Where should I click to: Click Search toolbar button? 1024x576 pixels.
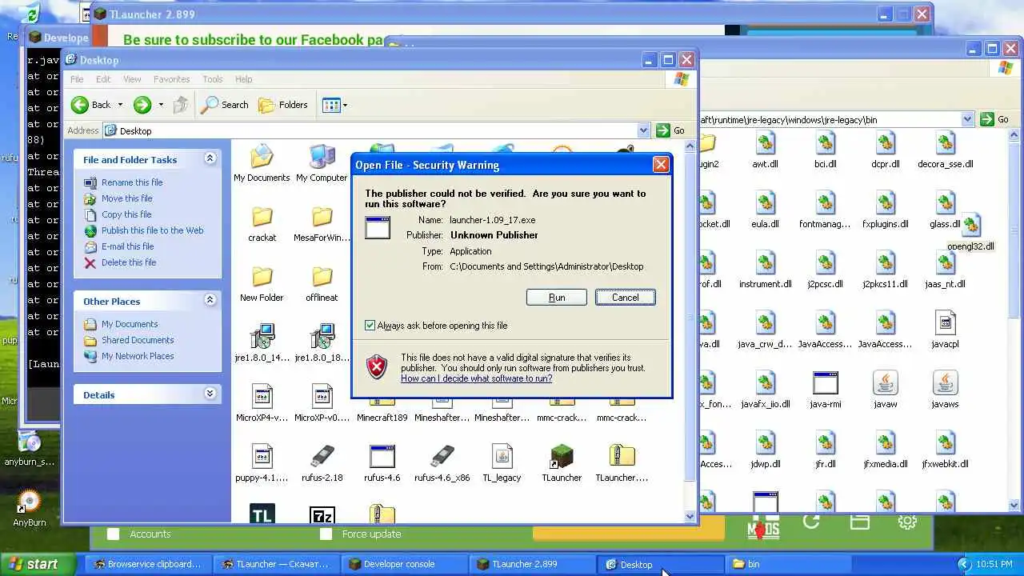(225, 105)
